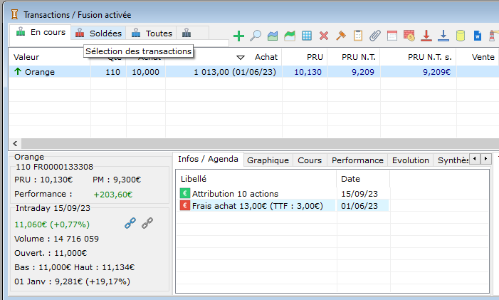
Task: Click the calendar with coin icon
Action: click(409, 36)
